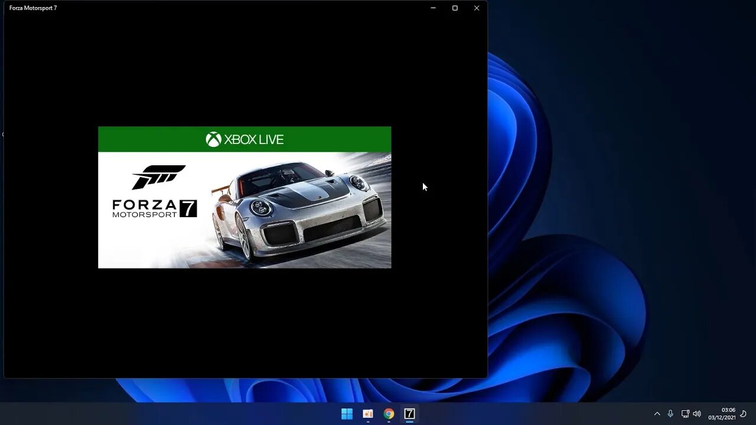
Task: Open network settings from the tray
Action: pos(685,414)
